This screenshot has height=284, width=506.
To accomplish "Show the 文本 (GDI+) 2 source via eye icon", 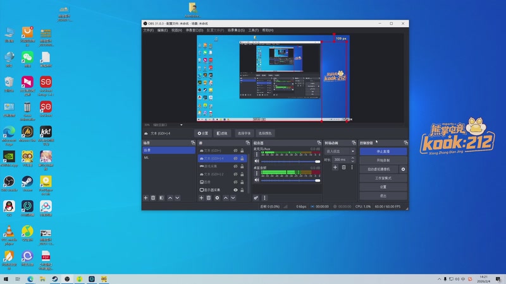I will coord(235,174).
